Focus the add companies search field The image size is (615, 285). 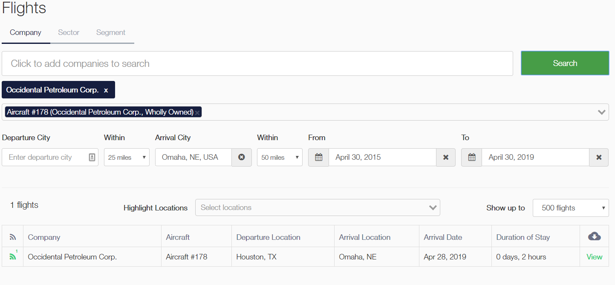(257, 63)
